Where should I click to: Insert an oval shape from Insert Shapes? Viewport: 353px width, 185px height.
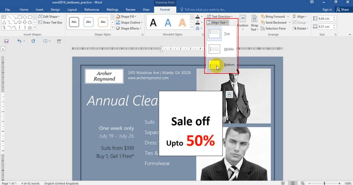pyautogui.click(x=24, y=17)
